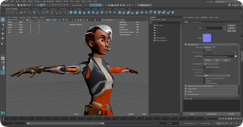Screen dimensions: 243x127
Task: Click the Reload image button
Action: pos(208,60)
